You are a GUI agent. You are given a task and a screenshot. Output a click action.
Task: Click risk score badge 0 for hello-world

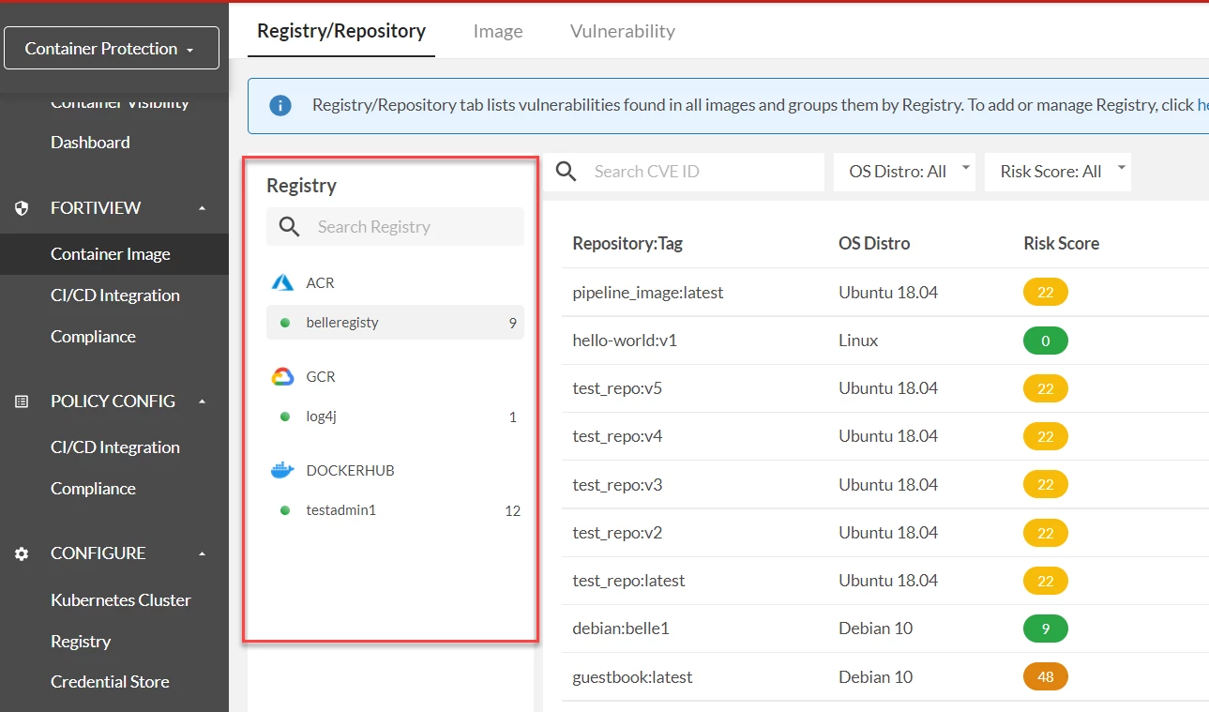click(x=1046, y=341)
